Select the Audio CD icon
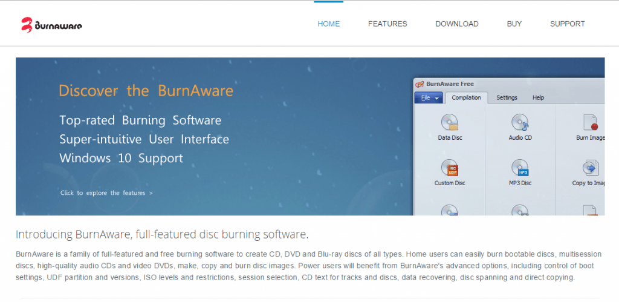The width and height of the screenshot is (619, 302). [x=520, y=122]
